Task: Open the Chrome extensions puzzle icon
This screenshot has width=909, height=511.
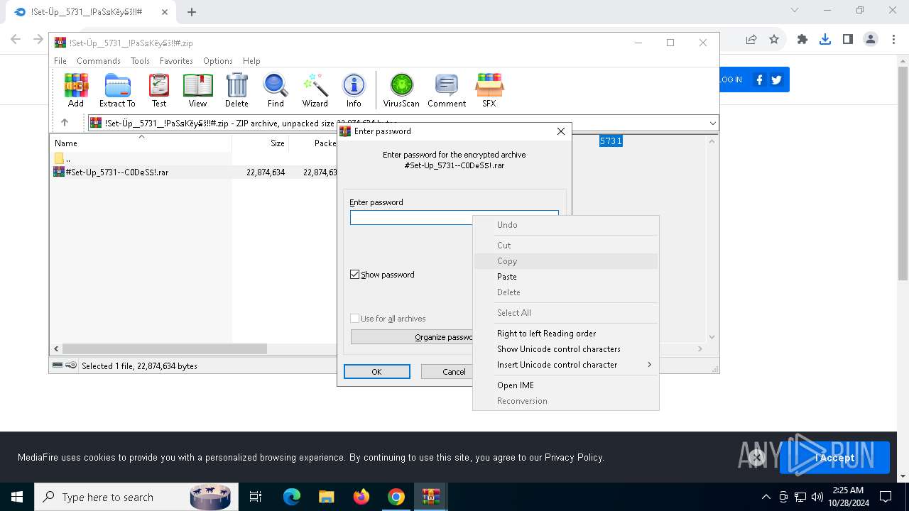Action: point(802,40)
